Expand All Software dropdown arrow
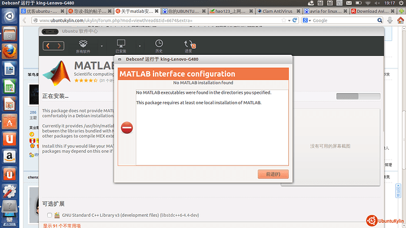The width and height of the screenshot is (406, 228). 102,46
